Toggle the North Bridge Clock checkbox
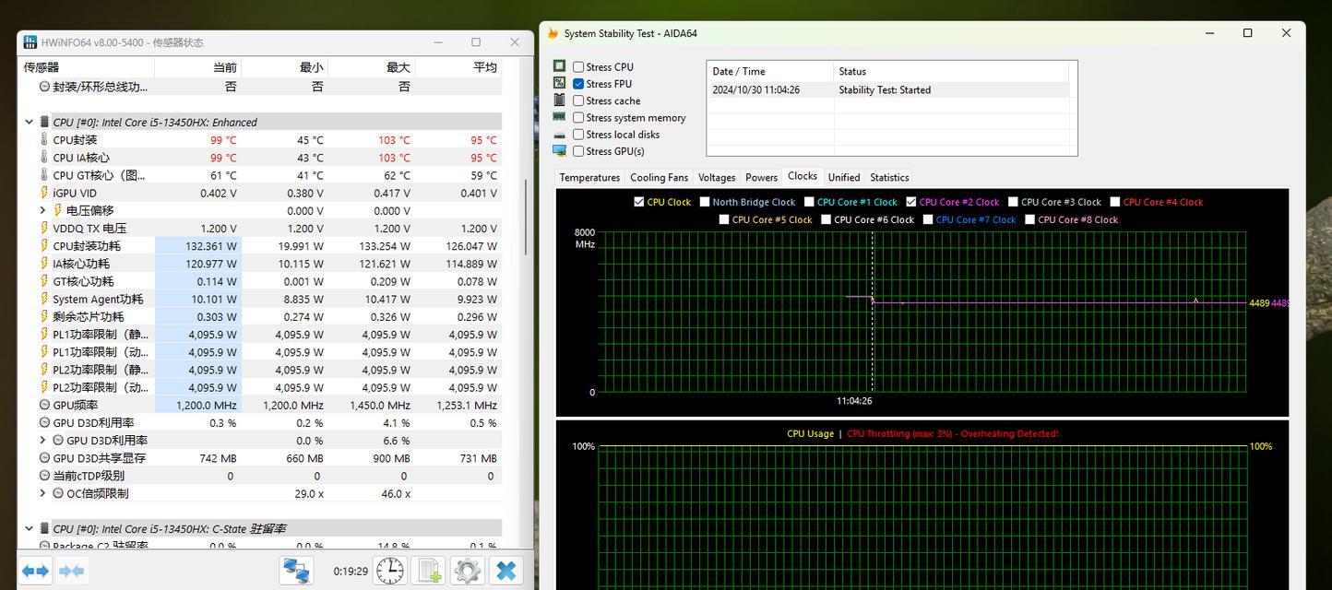The image size is (1332, 590). click(x=705, y=202)
